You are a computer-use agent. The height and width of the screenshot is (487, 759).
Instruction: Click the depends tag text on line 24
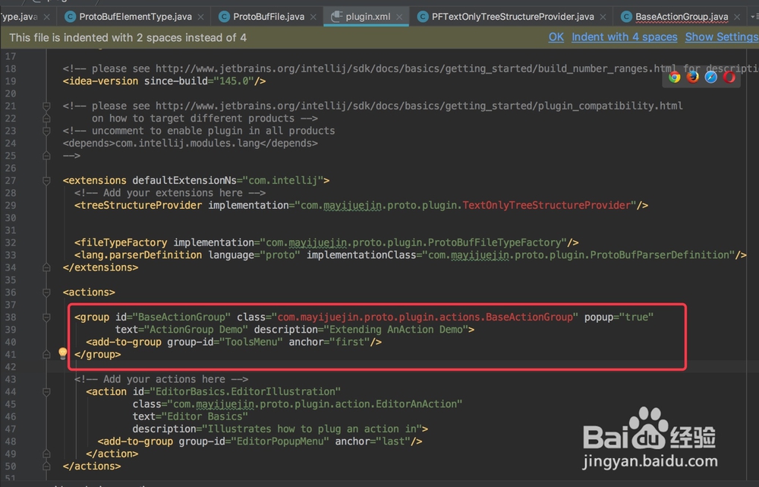pos(191,144)
